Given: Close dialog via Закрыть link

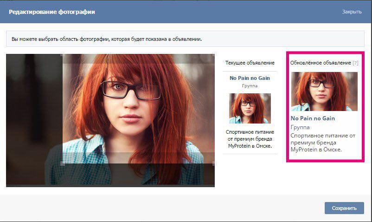Looking at the screenshot, I should (352, 12).
